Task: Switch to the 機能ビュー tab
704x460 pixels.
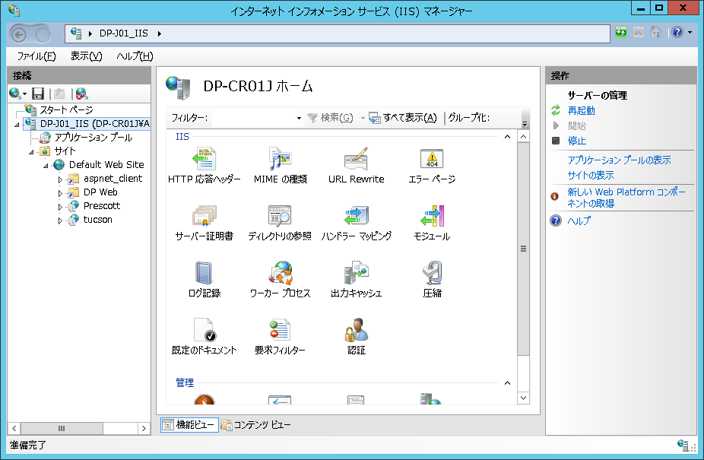Action: click(189, 424)
